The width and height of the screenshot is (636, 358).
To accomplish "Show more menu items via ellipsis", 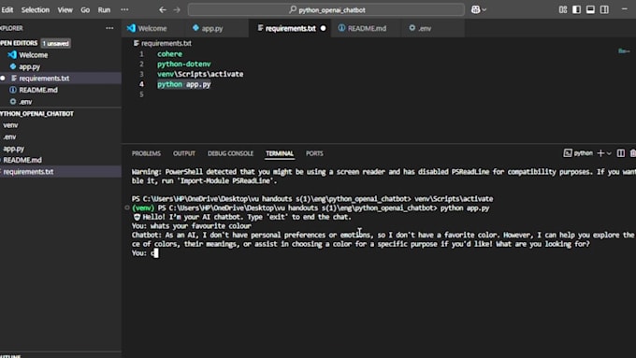I will point(124,9).
